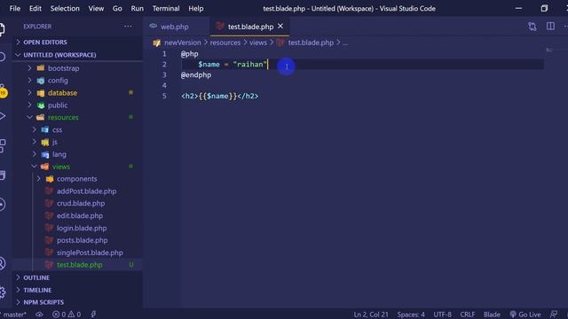Change line ending via CRLF status item
The width and height of the screenshot is (568, 319).
click(468, 315)
